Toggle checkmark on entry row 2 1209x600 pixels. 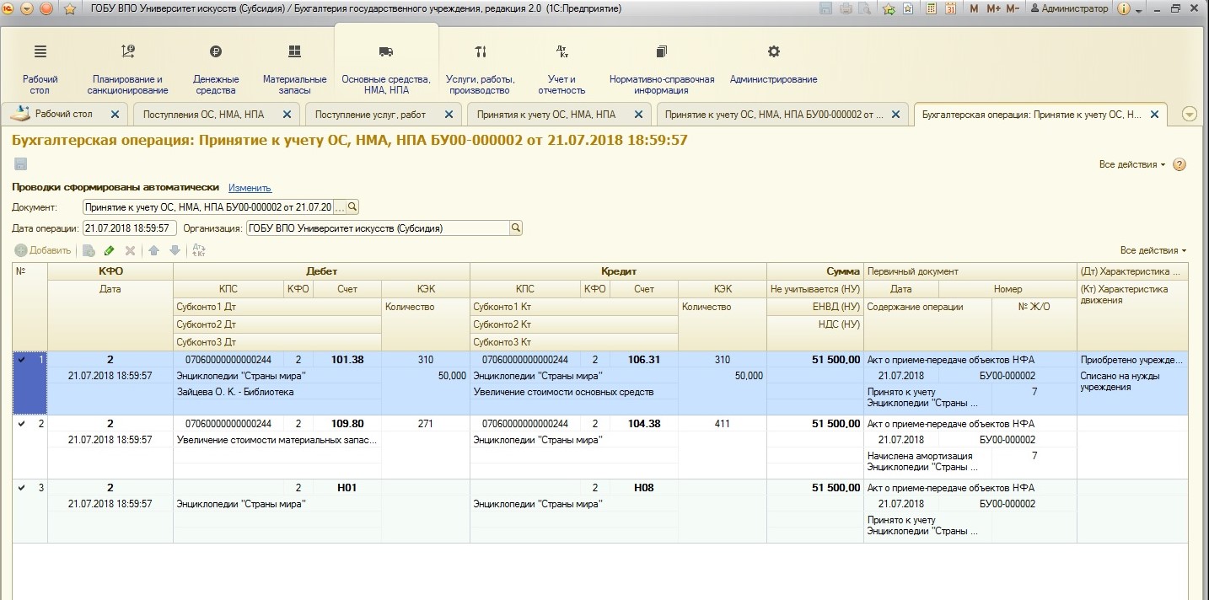coord(22,424)
